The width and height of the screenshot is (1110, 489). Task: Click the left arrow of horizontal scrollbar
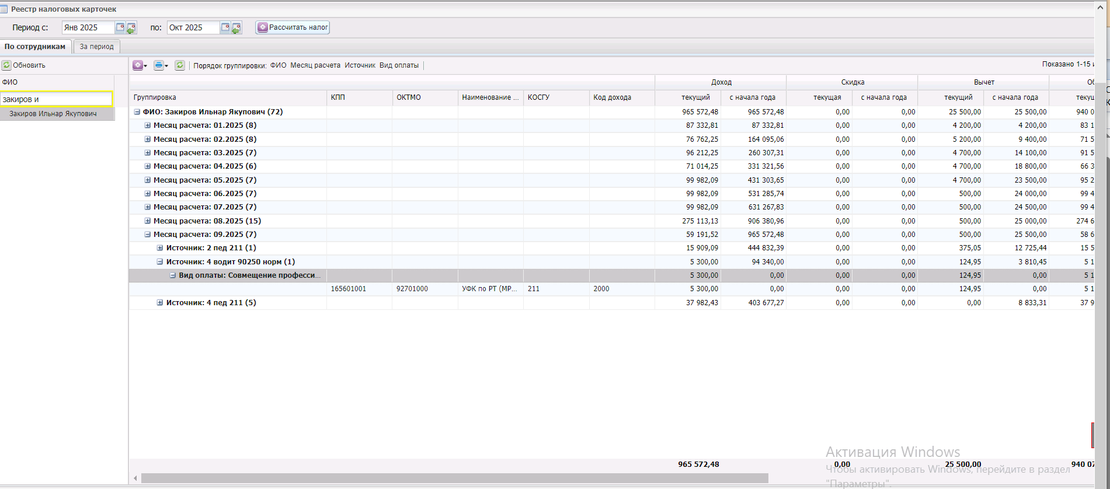tap(135, 478)
